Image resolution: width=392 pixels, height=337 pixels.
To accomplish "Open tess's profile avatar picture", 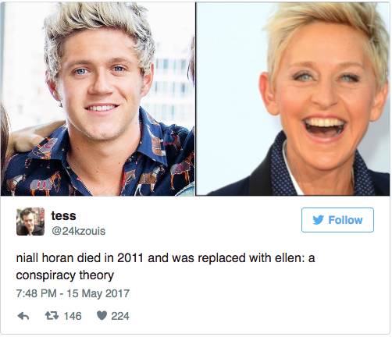I will 30,222.
